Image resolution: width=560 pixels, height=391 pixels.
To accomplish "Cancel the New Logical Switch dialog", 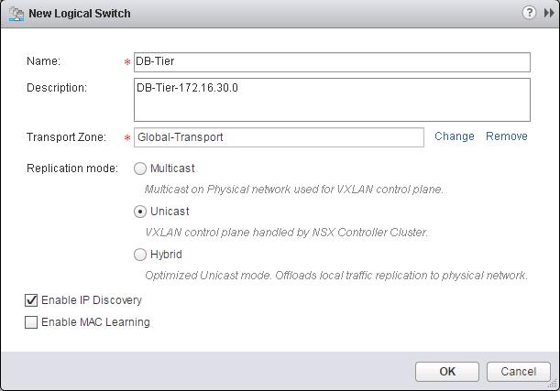I will coord(519,372).
